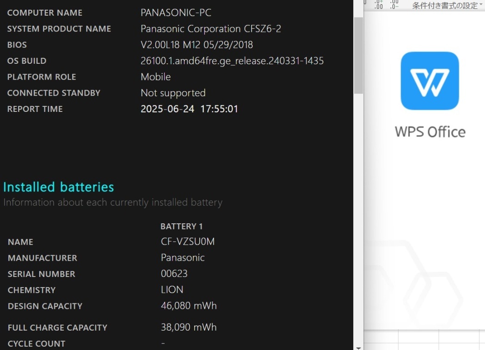
Task: Click the REPORT TIME label
Action: point(35,109)
